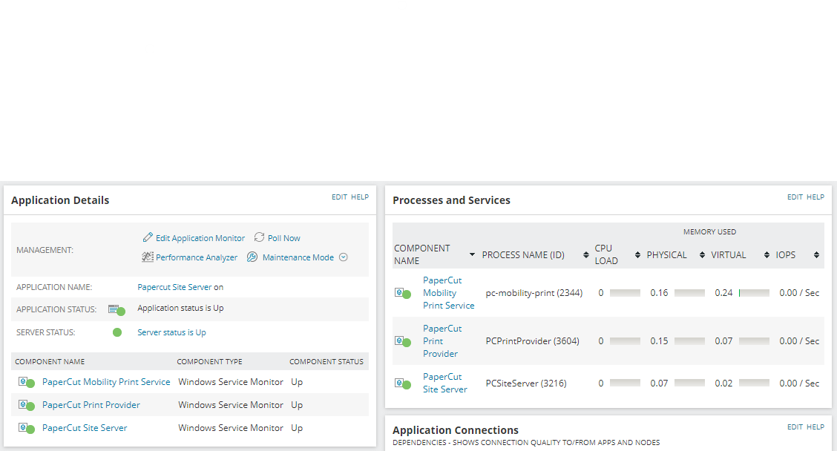
Task: Sort by CPU Load column
Action: [637, 255]
